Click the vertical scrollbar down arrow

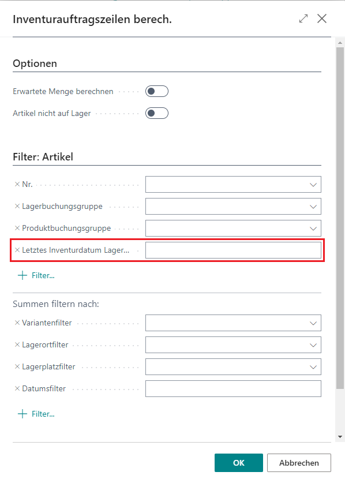coord(340,436)
